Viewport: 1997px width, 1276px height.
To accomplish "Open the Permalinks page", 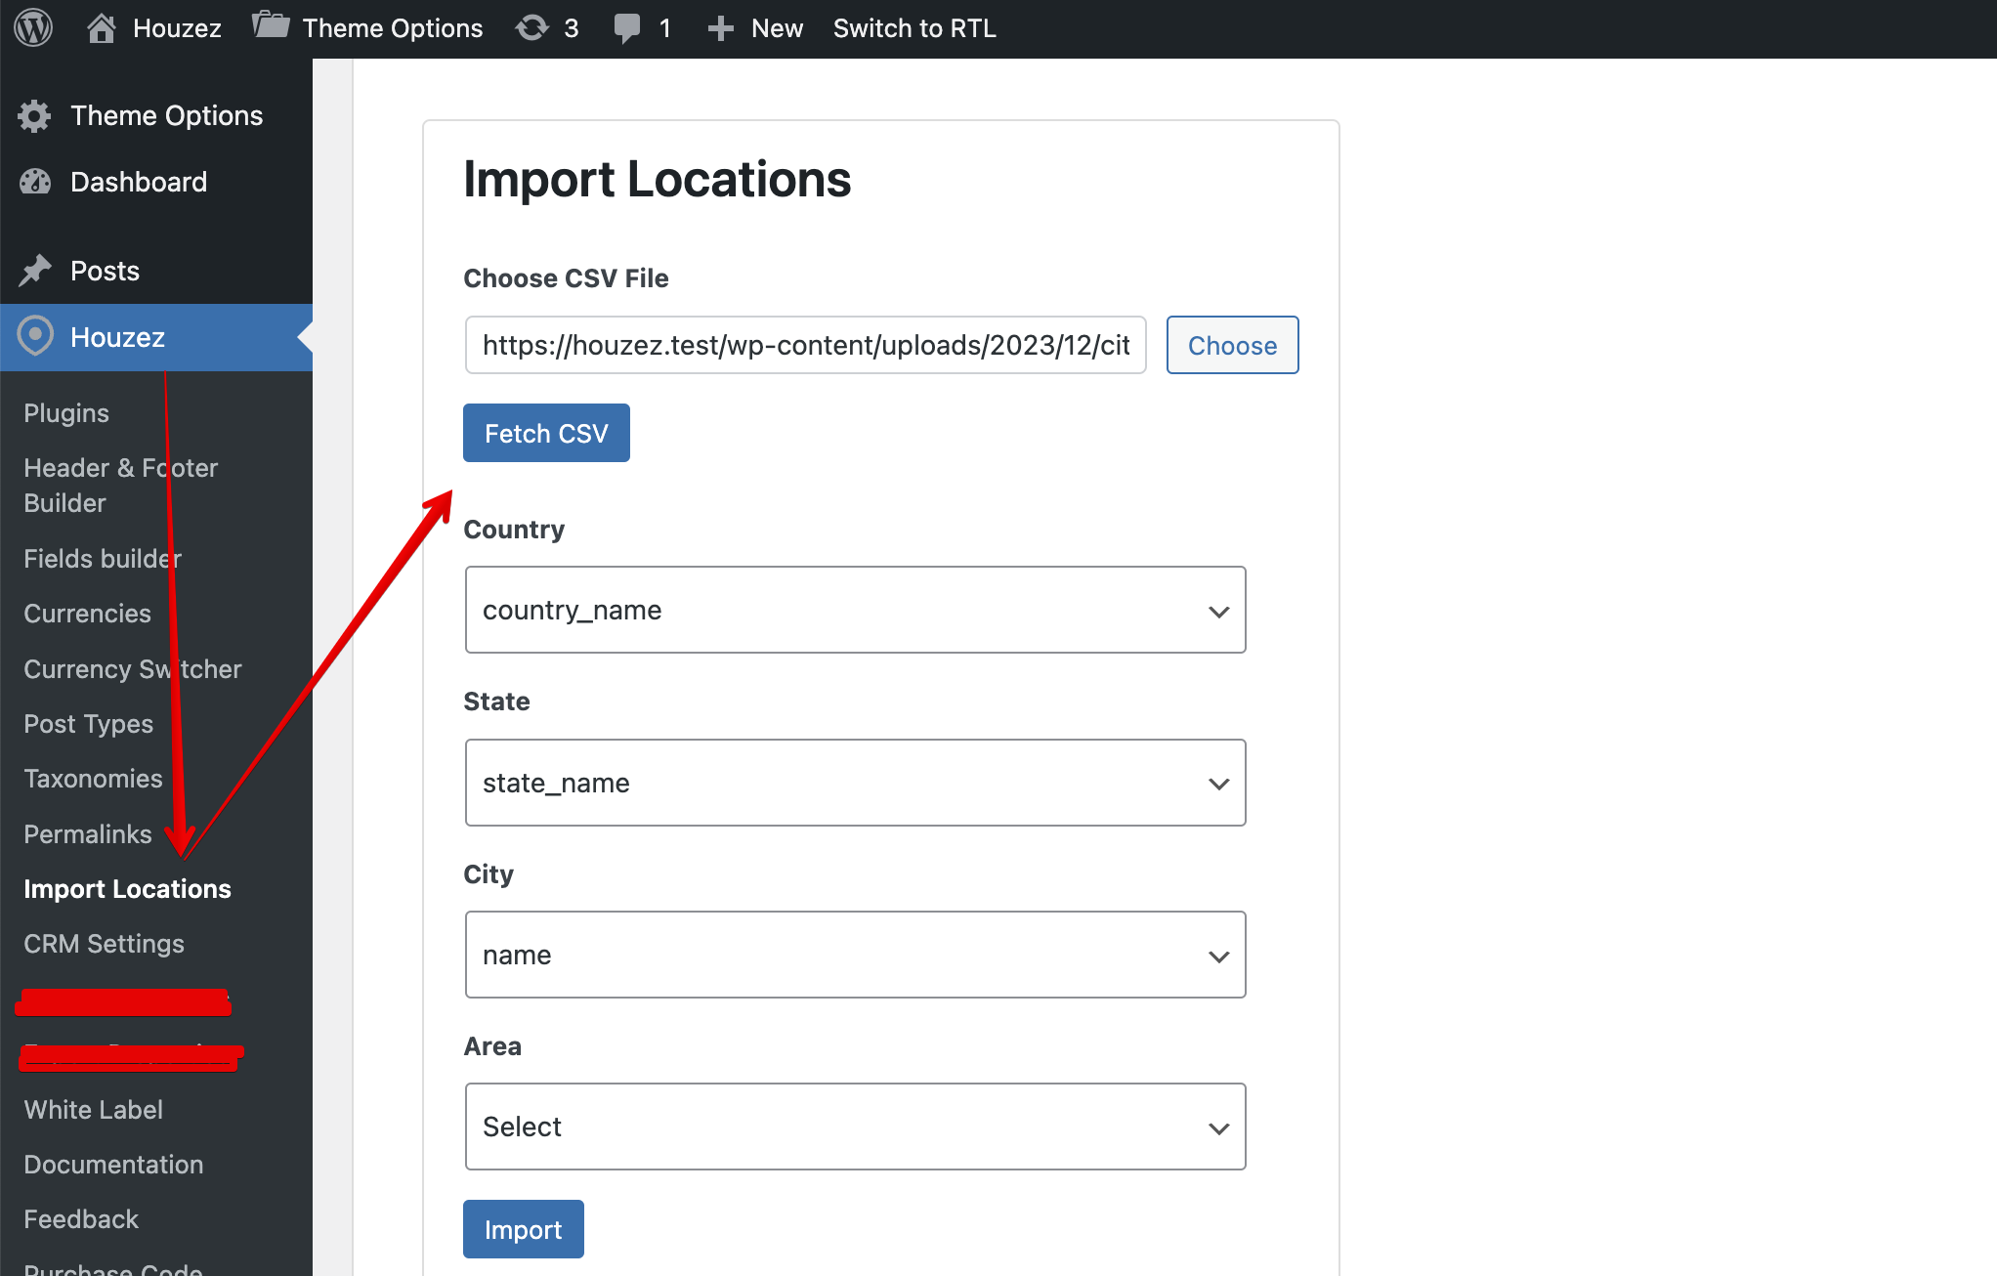I will pyautogui.click(x=88, y=834).
